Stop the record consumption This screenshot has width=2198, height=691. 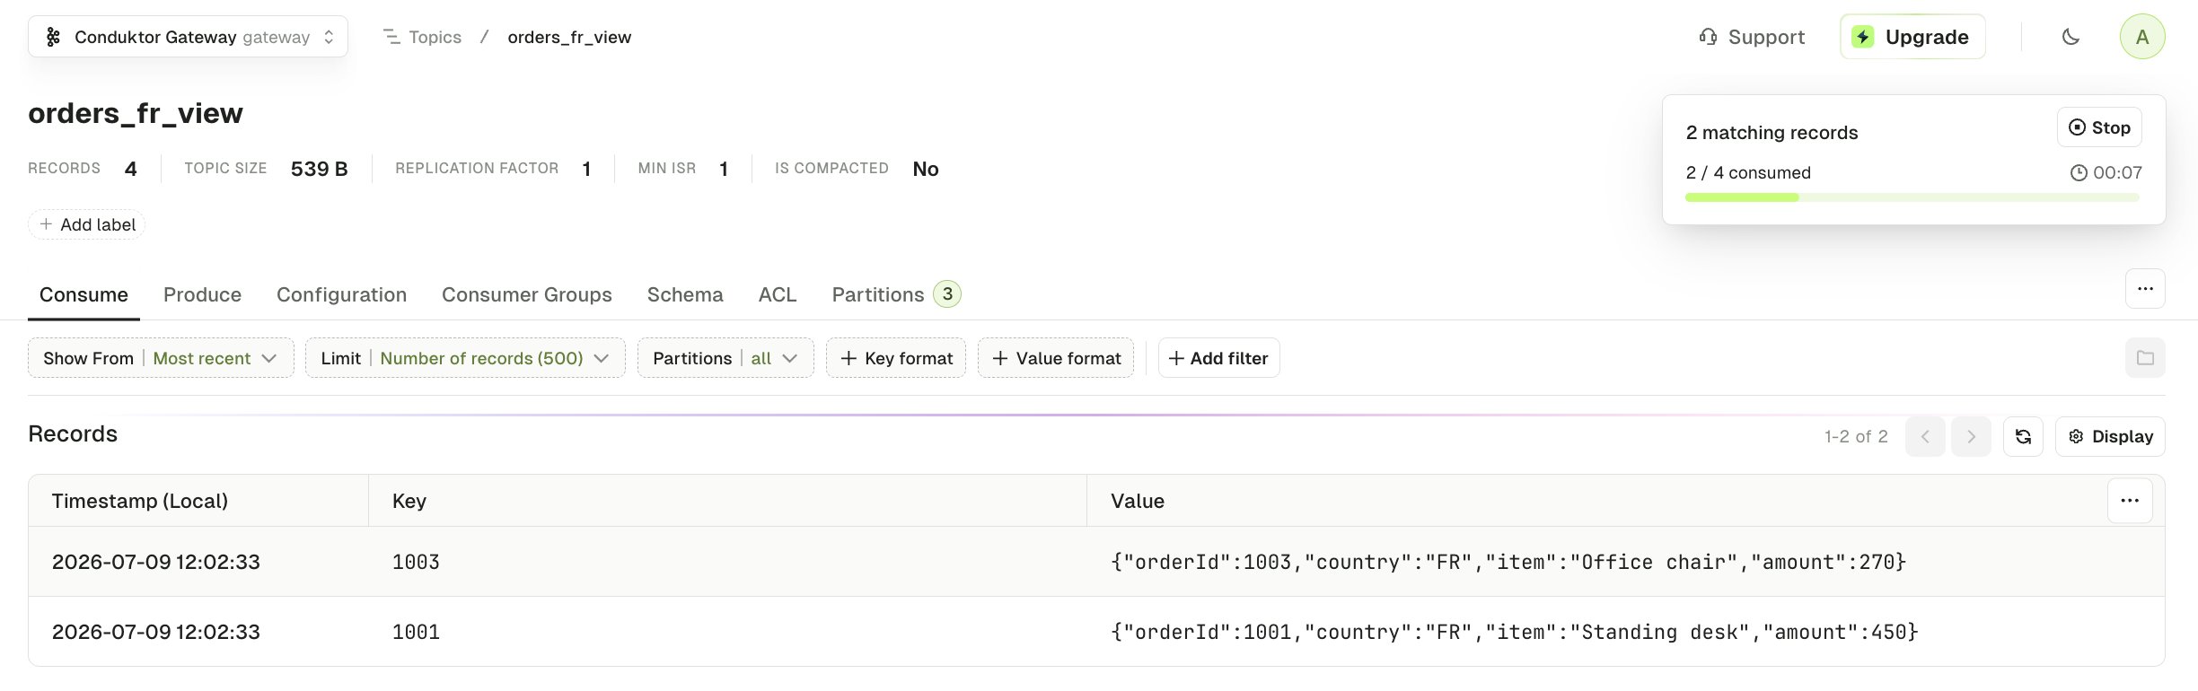point(2099,127)
